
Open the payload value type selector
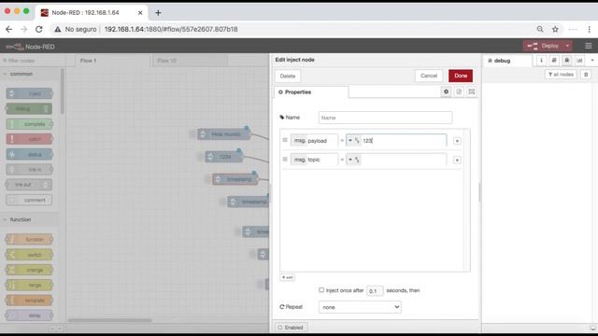click(353, 141)
